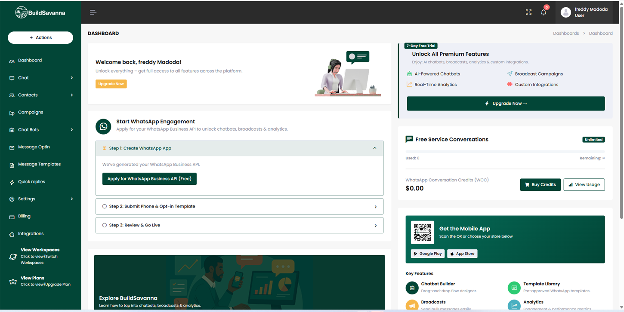
Task: Enter fullscreen mode via expand icon
Action: pos(528,12)
